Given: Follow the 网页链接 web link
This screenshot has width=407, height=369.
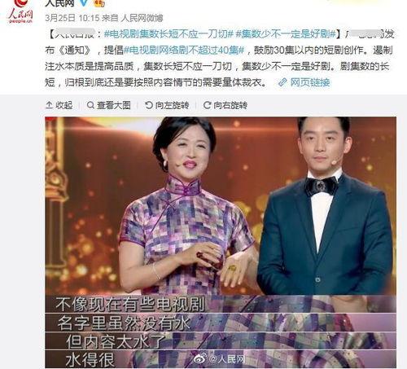Looking at the screenshot, I should point(310,82).
